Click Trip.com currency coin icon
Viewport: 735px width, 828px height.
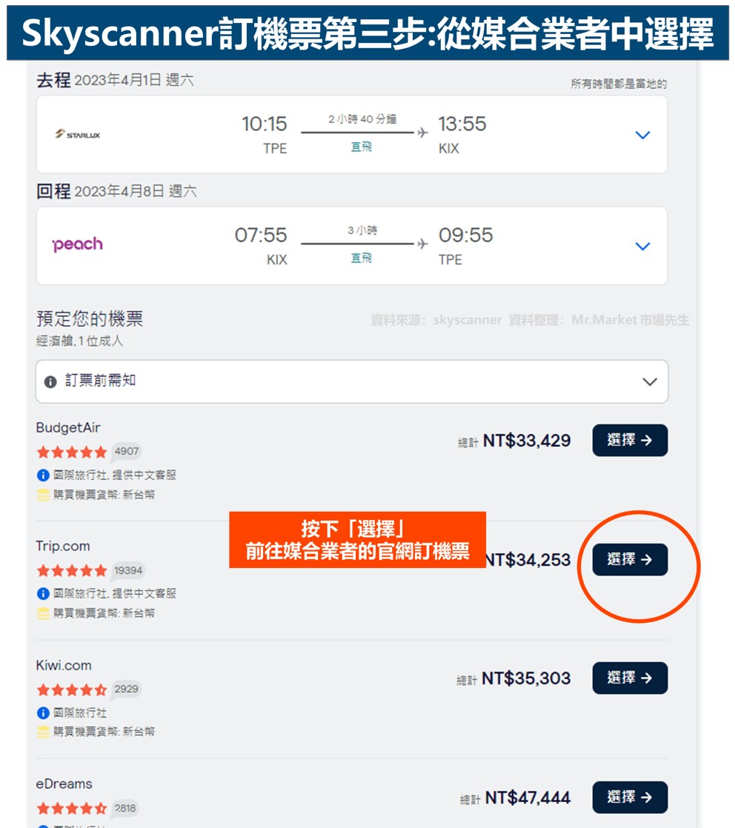(43, 613)
